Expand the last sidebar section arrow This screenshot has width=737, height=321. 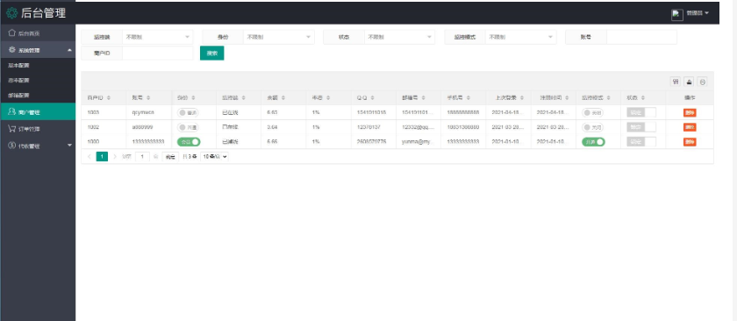(x=69, y=146)
